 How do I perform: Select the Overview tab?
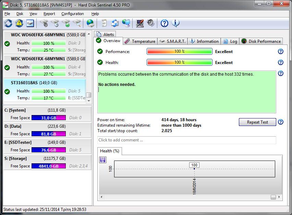pyautogui.click(x=108, y=41)
